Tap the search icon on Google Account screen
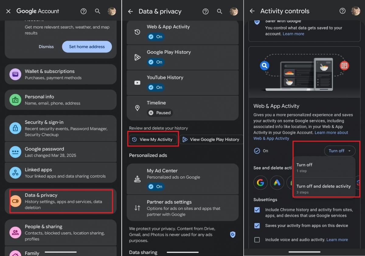Image resolution: width=365 pixels, height=256 pixels. click(x=98, y=11)
